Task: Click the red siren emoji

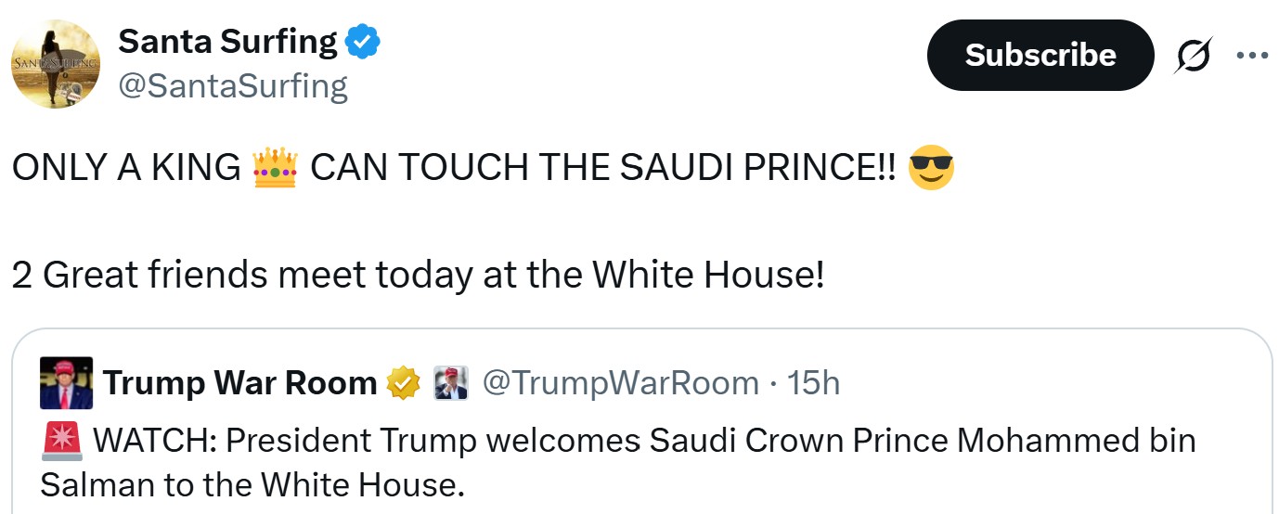Action: pos(60,440)
